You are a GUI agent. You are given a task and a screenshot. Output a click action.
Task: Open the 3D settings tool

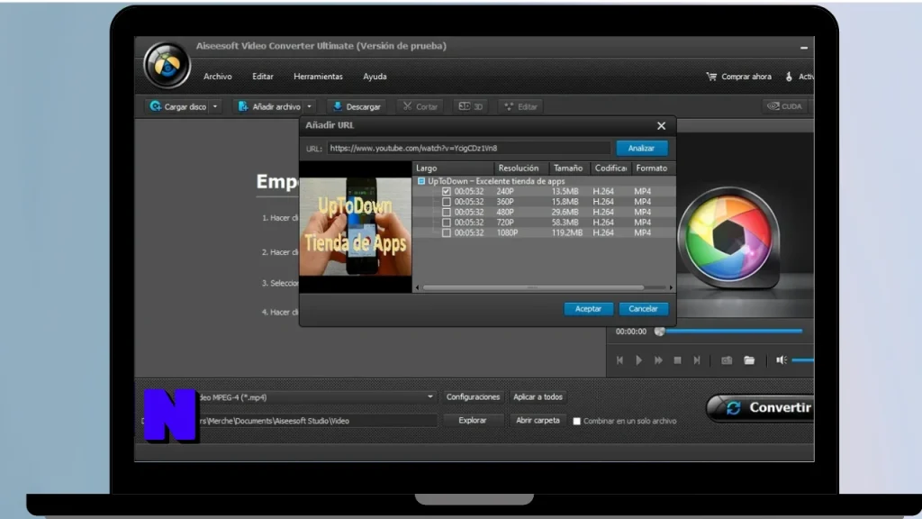(x=470, y=106)
